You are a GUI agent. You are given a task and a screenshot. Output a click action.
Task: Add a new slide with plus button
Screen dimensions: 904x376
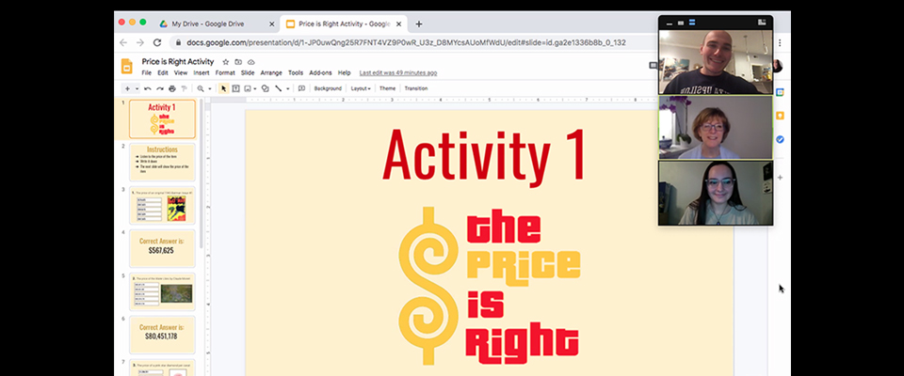pyautogui.click(x=127, y=88)
